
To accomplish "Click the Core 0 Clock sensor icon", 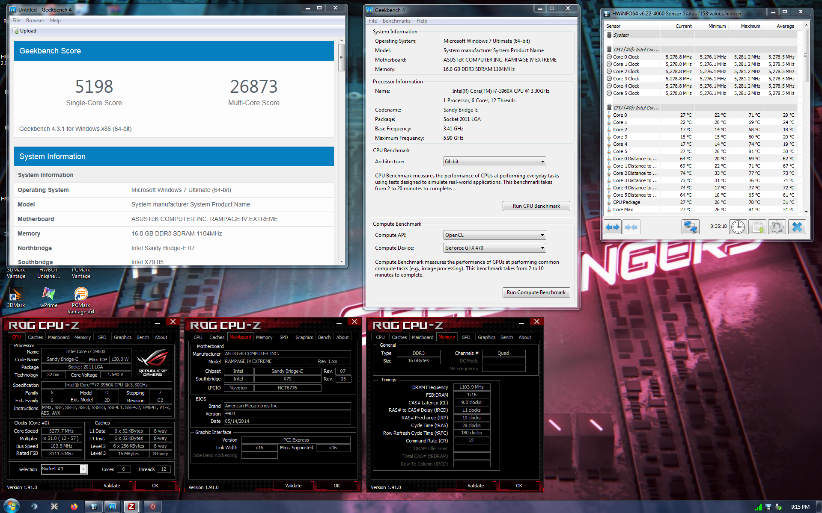I will [609, 57].
